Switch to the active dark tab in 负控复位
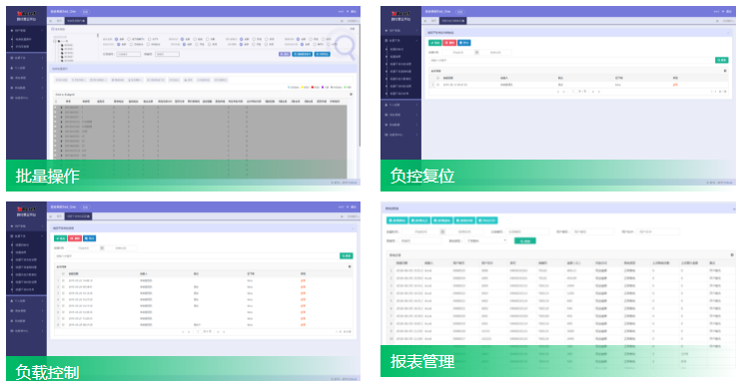Viewport: 743px width, 381px height. tap(453, 21)
